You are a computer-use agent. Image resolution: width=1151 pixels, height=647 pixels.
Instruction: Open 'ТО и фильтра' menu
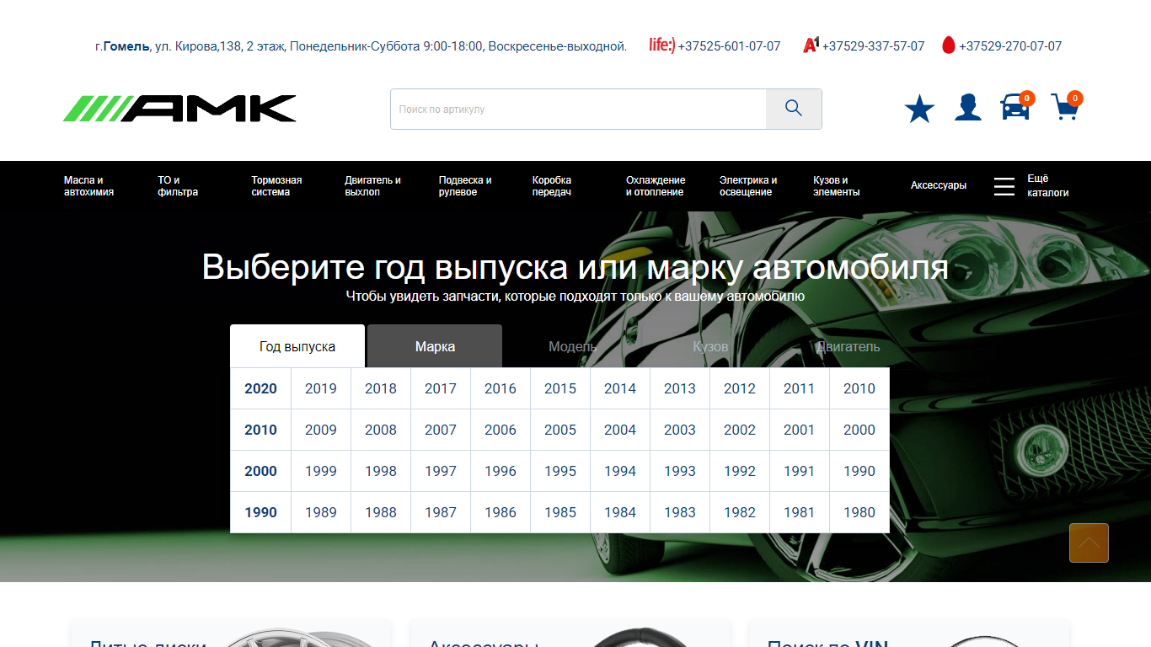178,186
